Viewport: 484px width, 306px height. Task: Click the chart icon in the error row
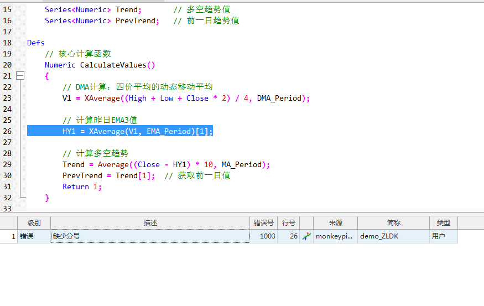pyautogui.click(x=306, y=236)
